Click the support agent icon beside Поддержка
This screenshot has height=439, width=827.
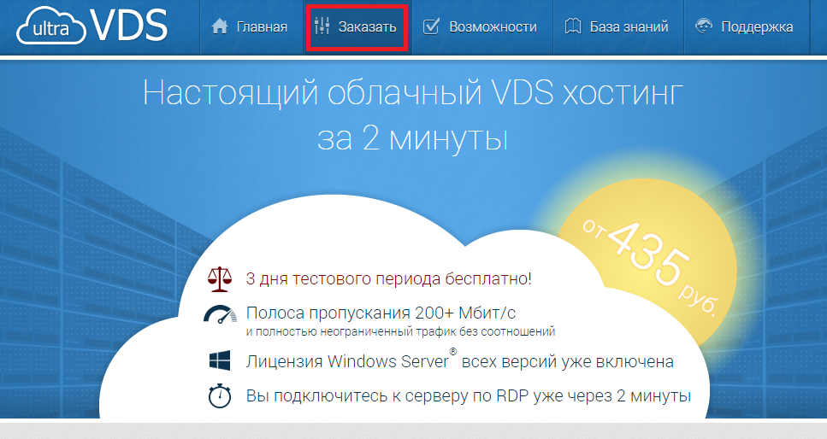(704, 26)
